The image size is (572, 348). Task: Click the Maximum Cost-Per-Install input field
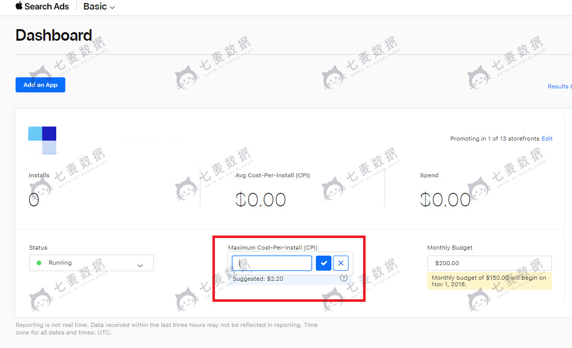[x=272, y=263]
